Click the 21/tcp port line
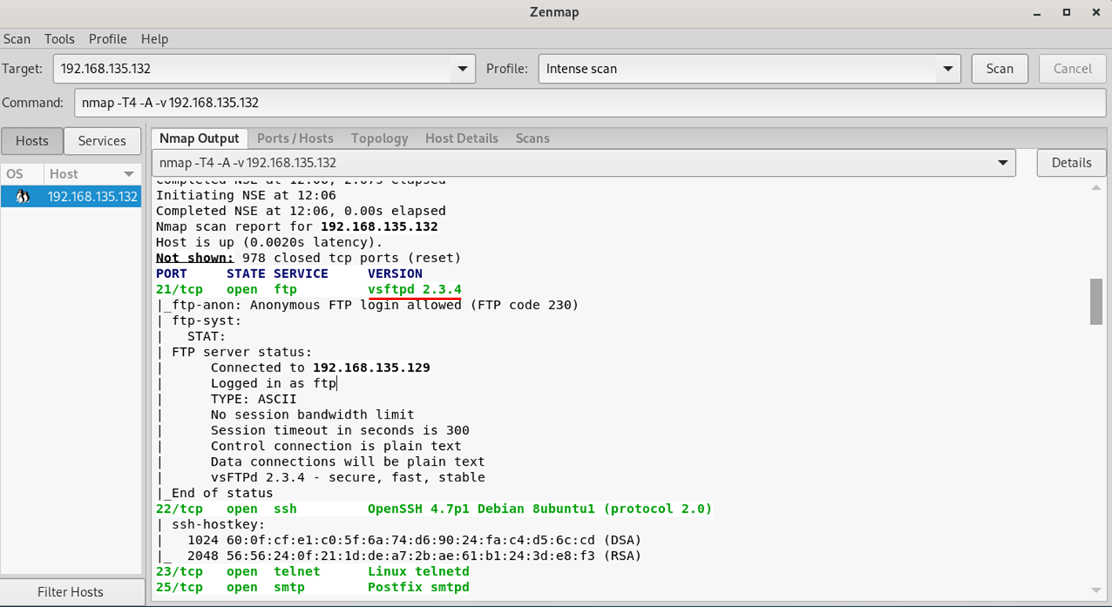 click(x=309, y=289)
